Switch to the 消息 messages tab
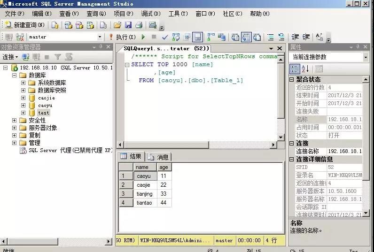This screenshot has width=374, height=252. [x=158, y=157]
